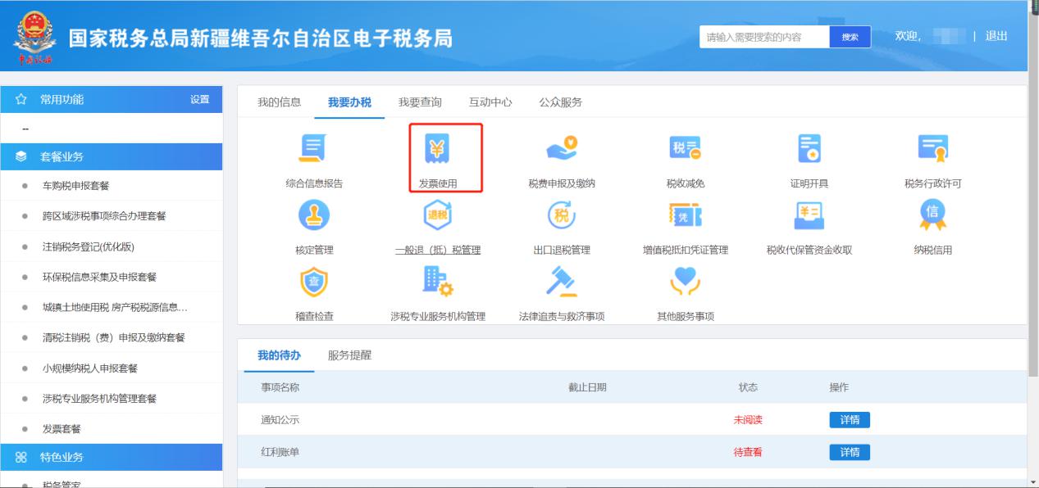Click the 设置 button in 常用功能
Screen dimensions: 1039x488
click(200, 100)
